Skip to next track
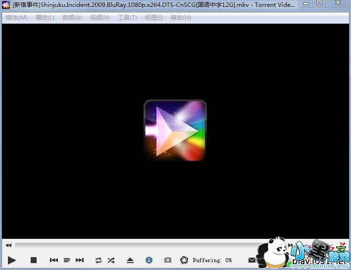 coord(80,260)
